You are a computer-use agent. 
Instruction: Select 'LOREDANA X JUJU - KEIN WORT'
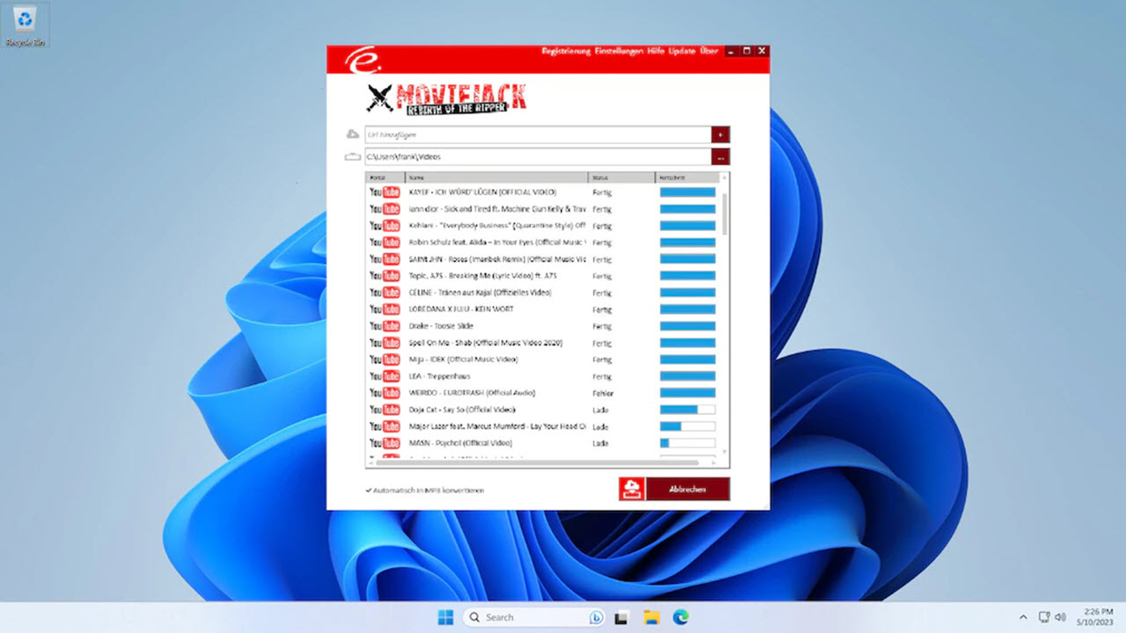point(462,309)
